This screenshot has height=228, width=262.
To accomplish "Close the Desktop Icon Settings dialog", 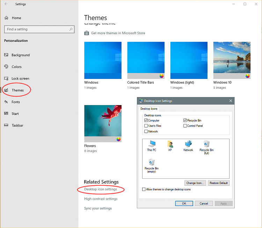I will click(231, 101).
